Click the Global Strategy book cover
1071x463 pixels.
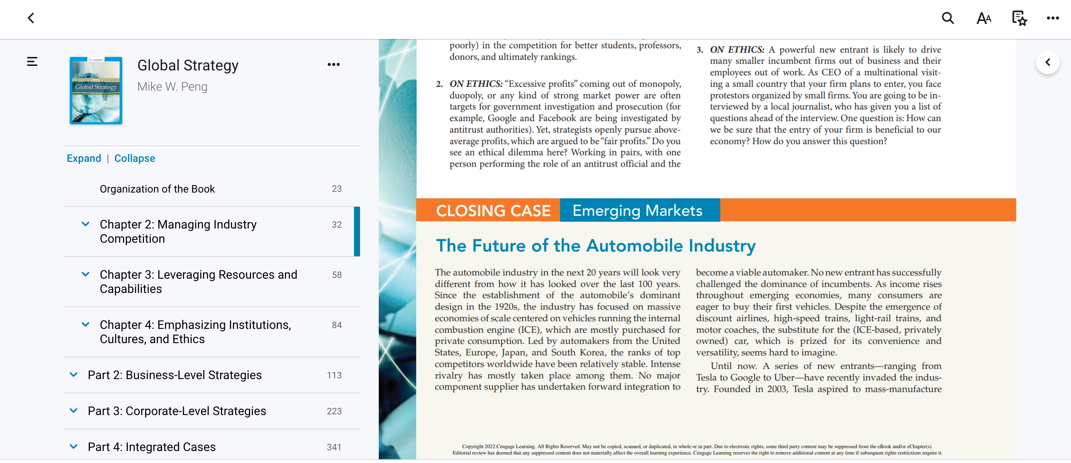[x=96, y=91]
